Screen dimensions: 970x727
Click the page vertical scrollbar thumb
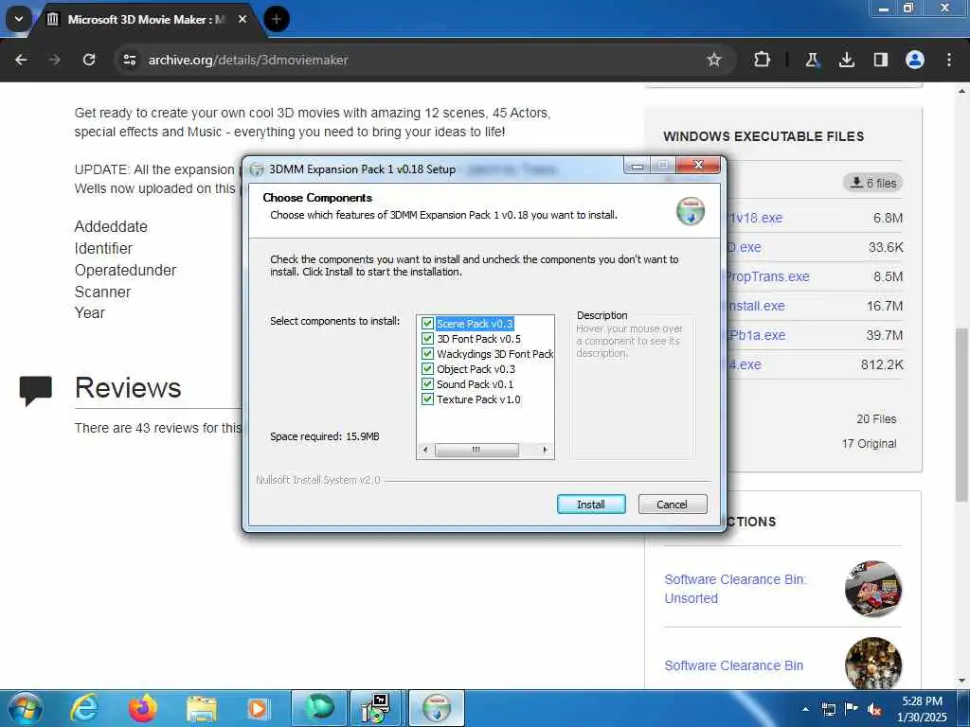tap(961, 415)
